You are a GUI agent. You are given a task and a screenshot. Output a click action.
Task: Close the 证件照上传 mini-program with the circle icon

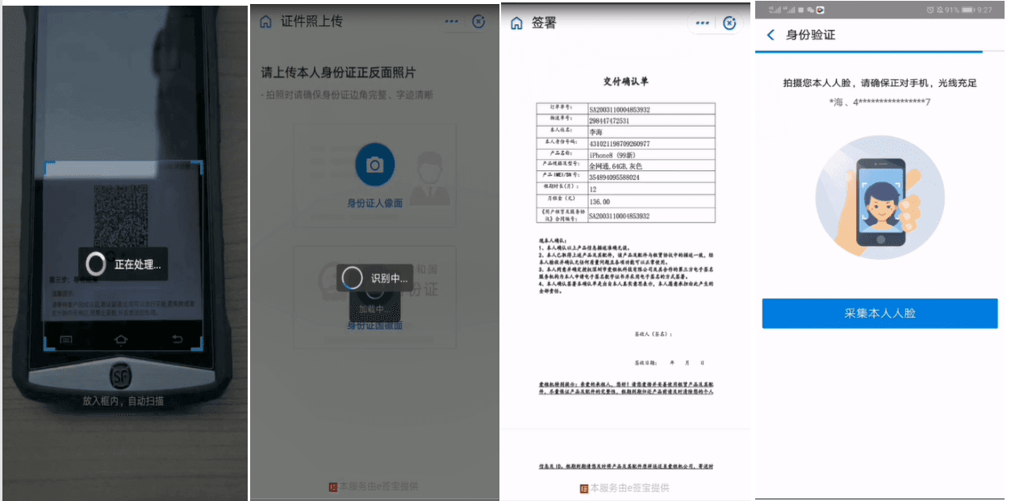[x=478, y=22]
